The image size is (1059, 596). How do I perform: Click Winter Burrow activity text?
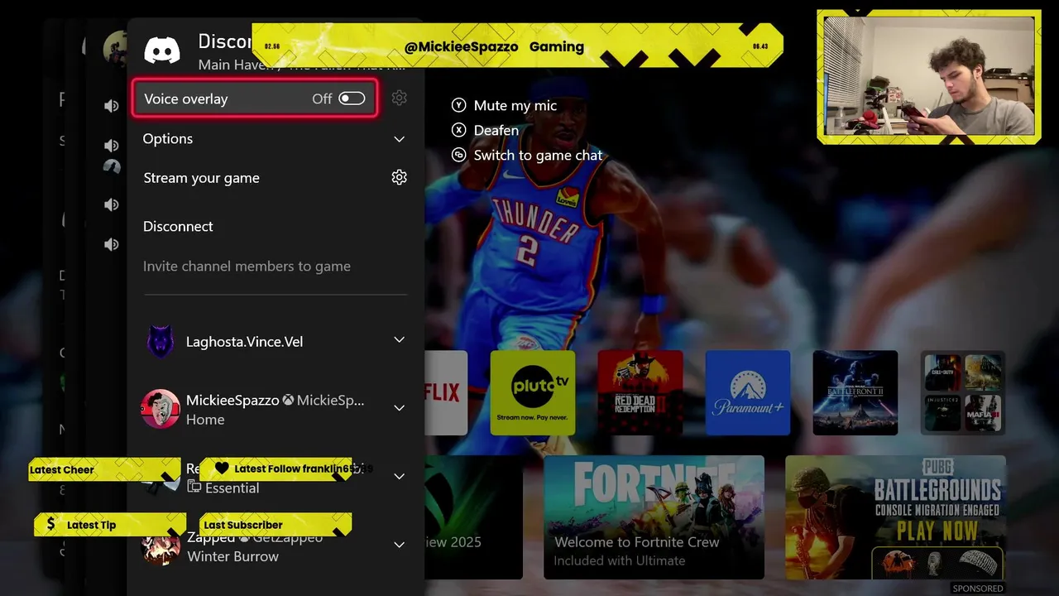click(x=232, y=556)
